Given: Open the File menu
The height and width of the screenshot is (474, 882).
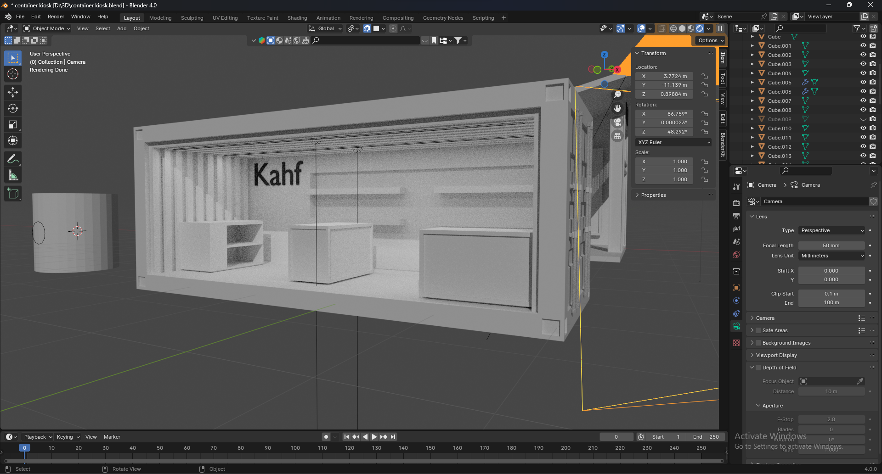Looking at the screenshot, I should tap(20, 17).
